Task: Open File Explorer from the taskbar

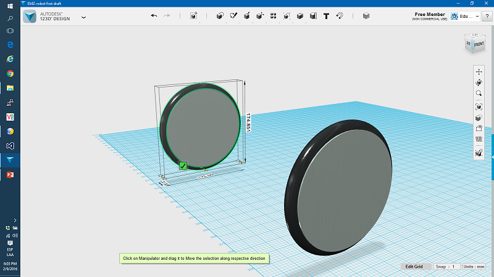Action: [x=10, y=88]
